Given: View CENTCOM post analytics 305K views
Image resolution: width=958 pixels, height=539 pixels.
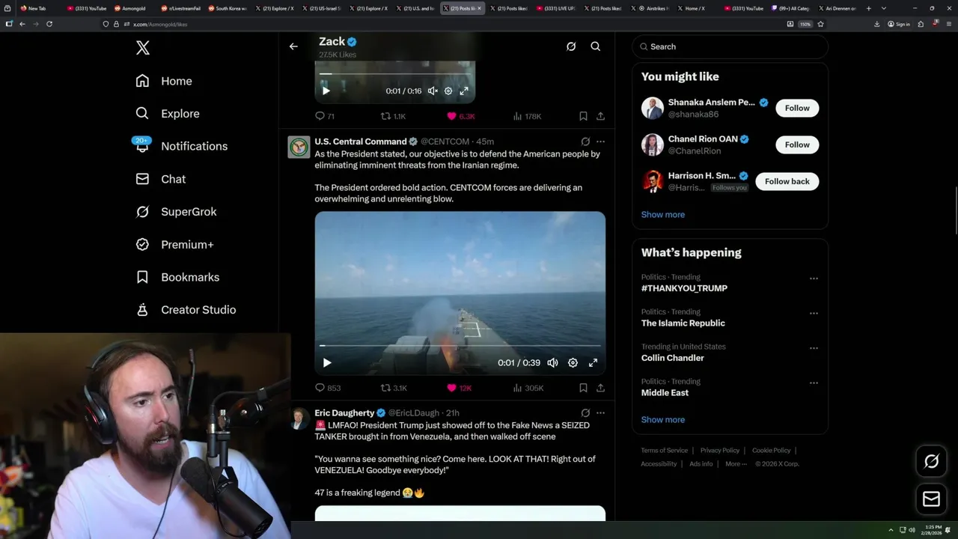Looking at the screenshot, I should coord(528,388).
